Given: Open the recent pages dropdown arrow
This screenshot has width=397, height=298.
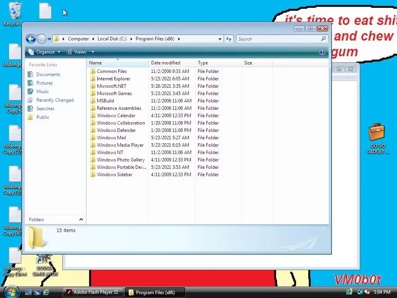Looking at the screenshot, I should pyautogui.click(x=49, y=39).
